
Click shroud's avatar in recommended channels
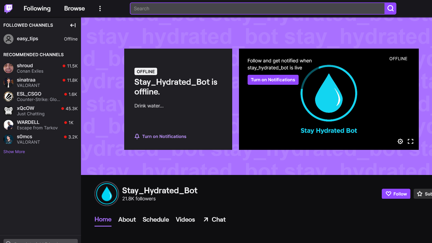(8, 68)
